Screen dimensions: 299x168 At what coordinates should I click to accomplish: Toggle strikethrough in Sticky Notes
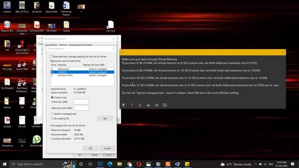coord(148,105)
